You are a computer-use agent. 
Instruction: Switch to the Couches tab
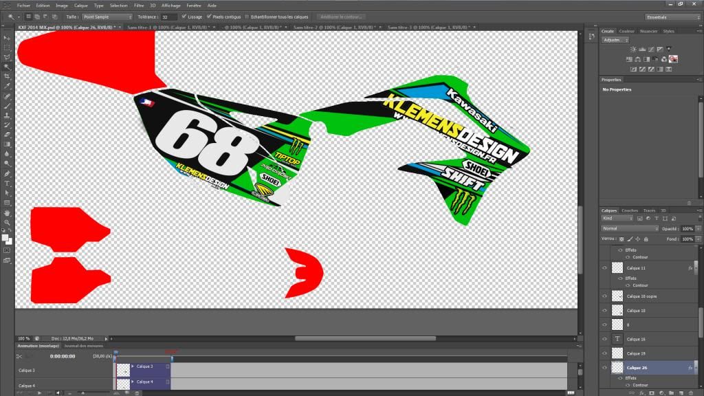click(x=630, y=210)
